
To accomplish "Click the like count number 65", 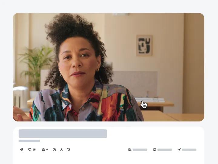I will coord(34,150).
